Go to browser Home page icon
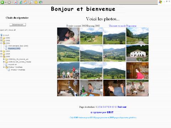The width and height of the screenshot is (171, 128). 25,2
